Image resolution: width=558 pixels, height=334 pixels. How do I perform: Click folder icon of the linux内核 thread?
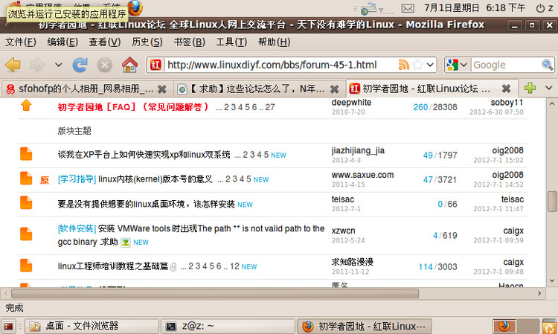click(26, 179)
